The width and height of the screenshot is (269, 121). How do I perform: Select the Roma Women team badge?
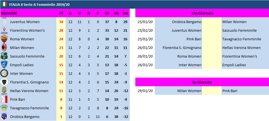tap(4, 39)
